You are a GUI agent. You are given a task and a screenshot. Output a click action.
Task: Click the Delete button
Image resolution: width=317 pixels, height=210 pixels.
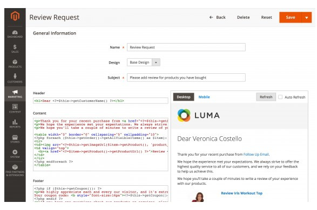point(243,17)
